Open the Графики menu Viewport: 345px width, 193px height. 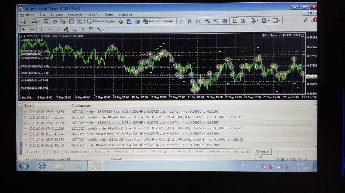pos(75,14)
